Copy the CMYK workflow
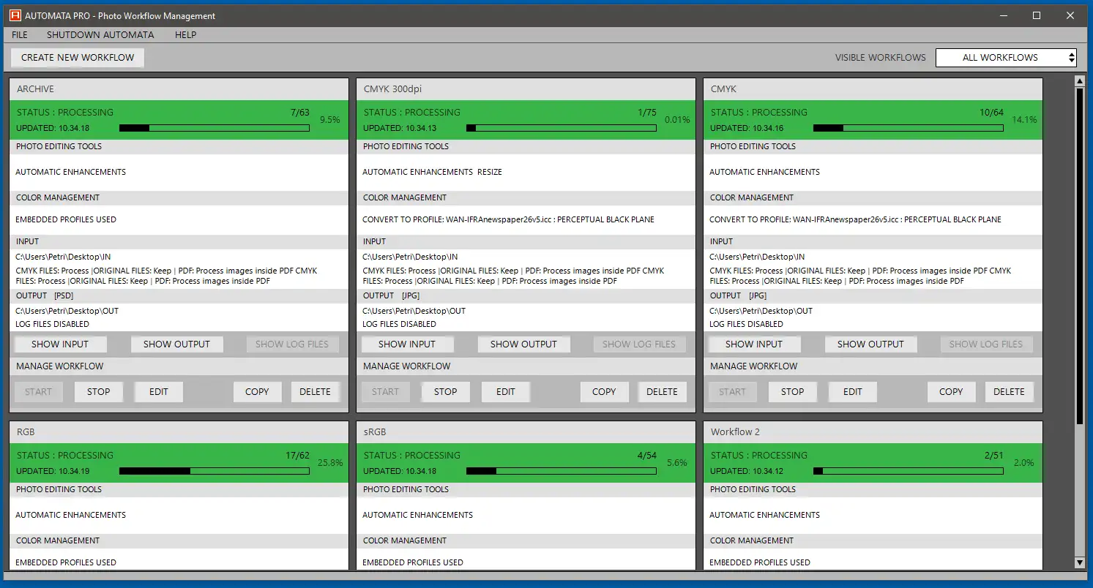Image resolution: width=1093 pixels, height=588 pixels. click(x=951, y=392)
